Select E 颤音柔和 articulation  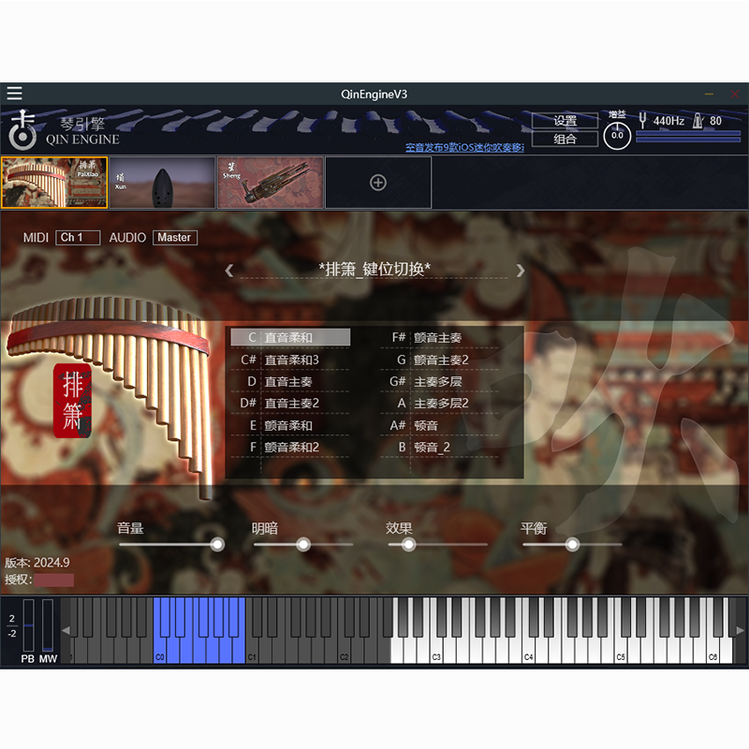pyautogui.click(x=290, y=425)
